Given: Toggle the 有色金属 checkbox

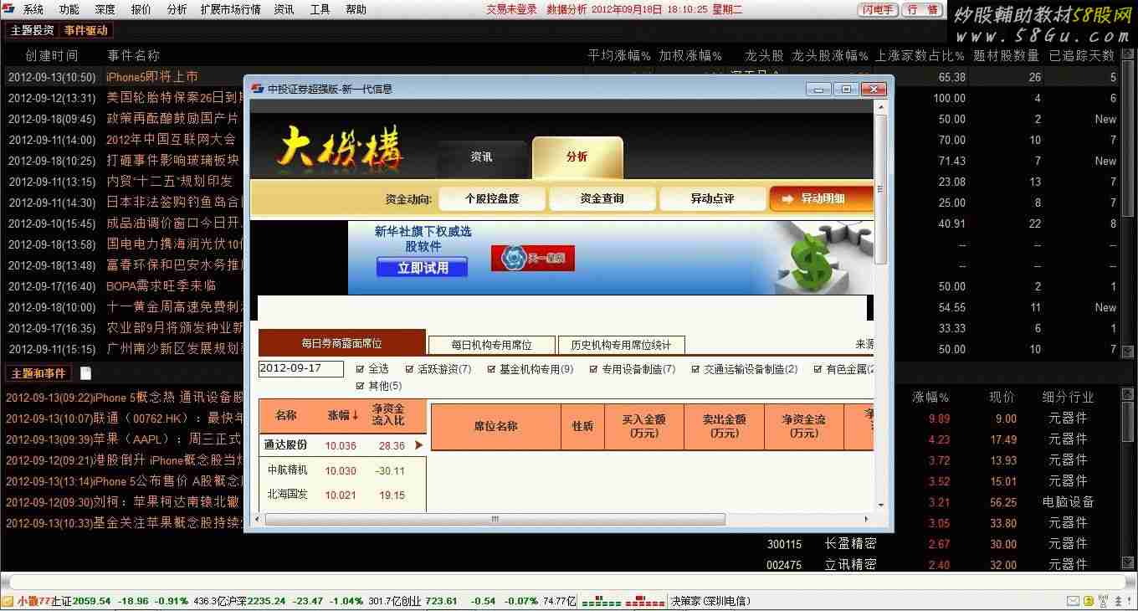Looking at the screenshot, I should pos(818,369).
